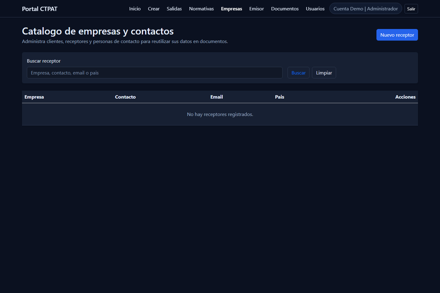
Task: Click the Email column header
Action: point(217,97)
